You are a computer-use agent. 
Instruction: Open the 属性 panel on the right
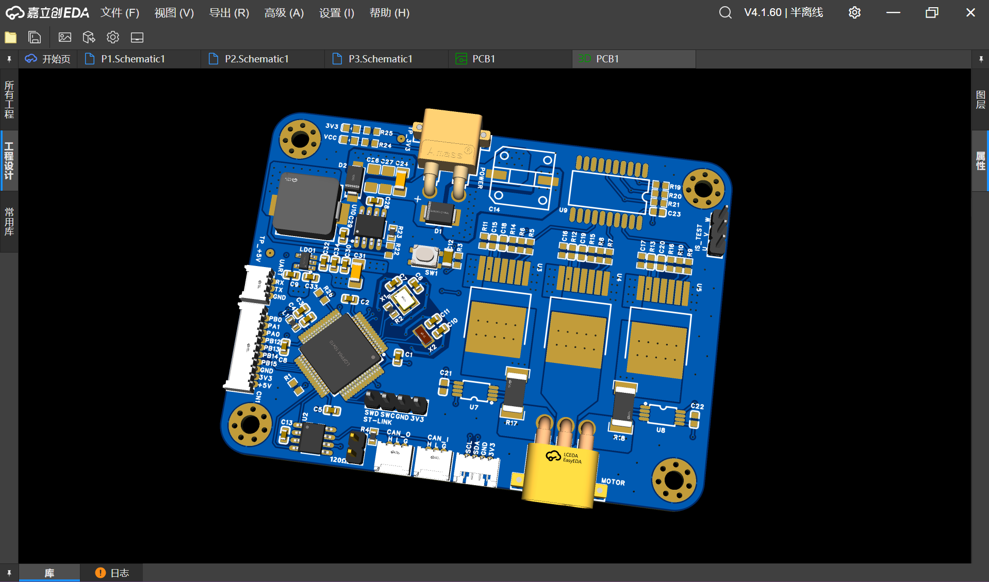click(x=980, y=161)
